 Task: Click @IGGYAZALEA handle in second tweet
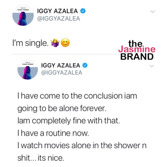pyautogui.click(x=62, y=73)
